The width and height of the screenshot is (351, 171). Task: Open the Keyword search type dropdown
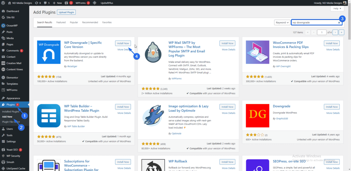(x=282, y=22)
